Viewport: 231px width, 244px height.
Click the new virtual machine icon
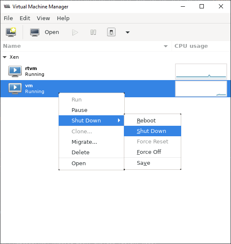11,32
